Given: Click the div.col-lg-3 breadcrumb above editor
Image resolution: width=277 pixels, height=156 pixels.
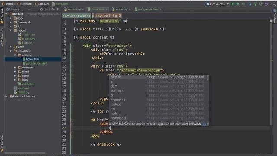Looking at the screenshot, I should pyautogui.click(x=108, y=16).
